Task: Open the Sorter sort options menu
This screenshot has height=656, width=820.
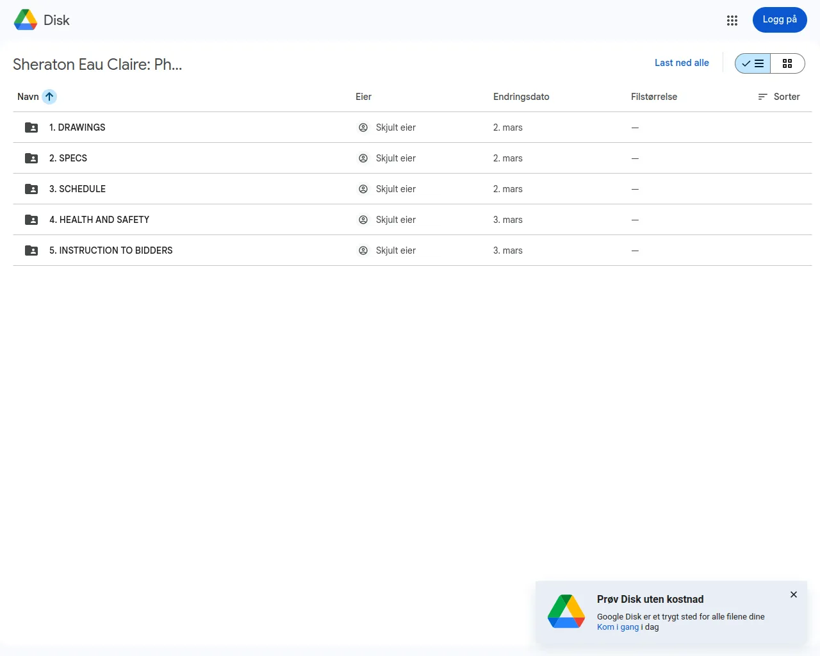Action: pyautogui.click(x=779, y=97)
